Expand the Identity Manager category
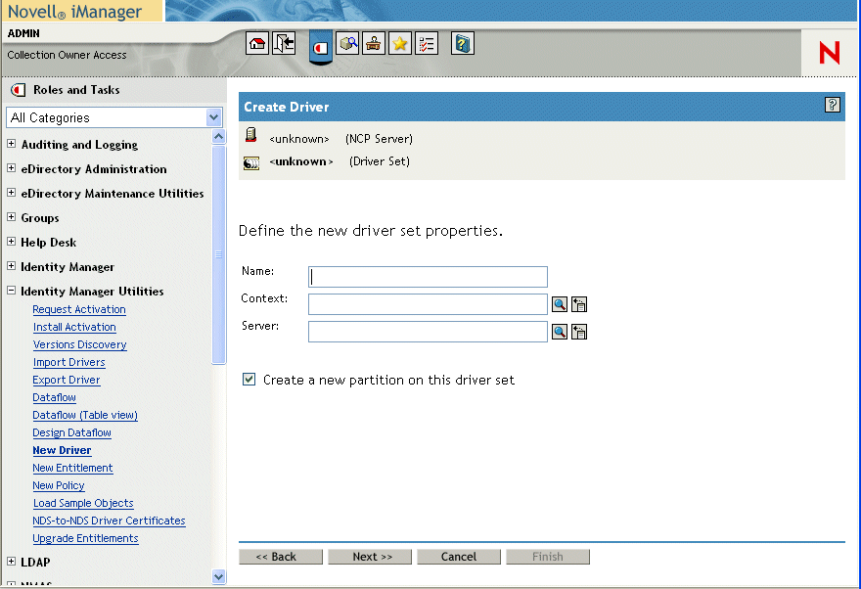Image resolution: width=861 pixels, height=589 pixels. 10,266
